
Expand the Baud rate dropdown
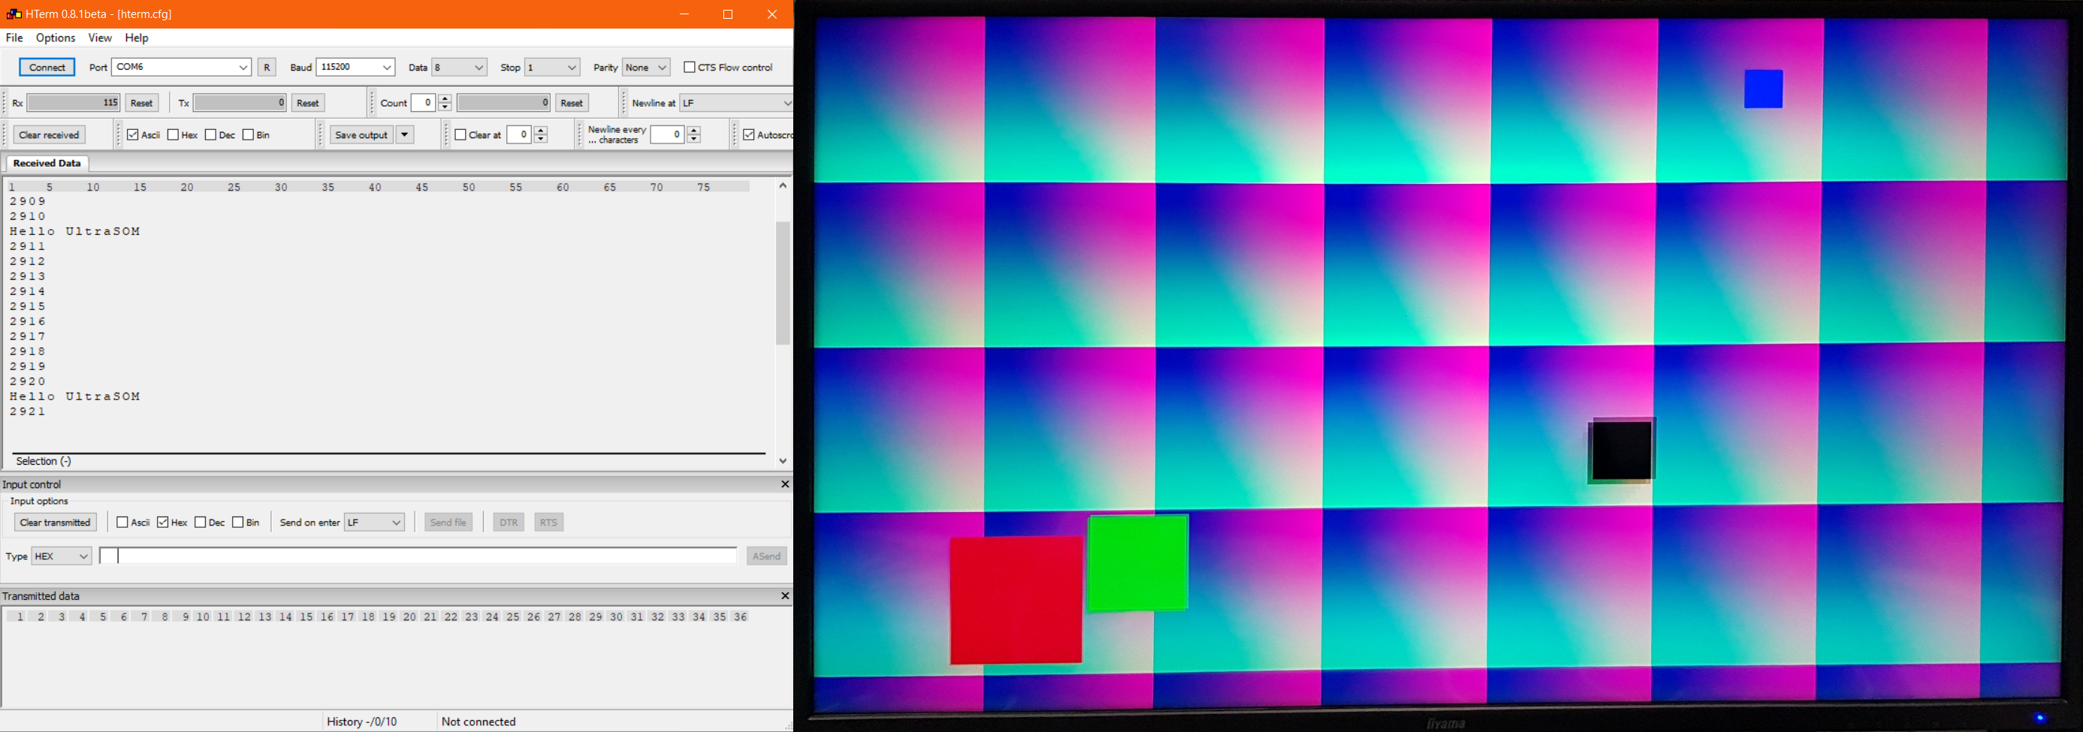point(387,67)
